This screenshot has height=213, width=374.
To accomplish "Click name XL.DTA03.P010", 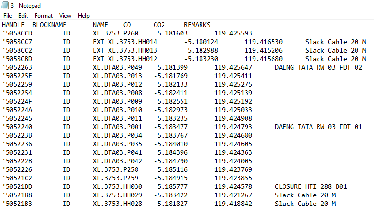I will pos(118,110).
